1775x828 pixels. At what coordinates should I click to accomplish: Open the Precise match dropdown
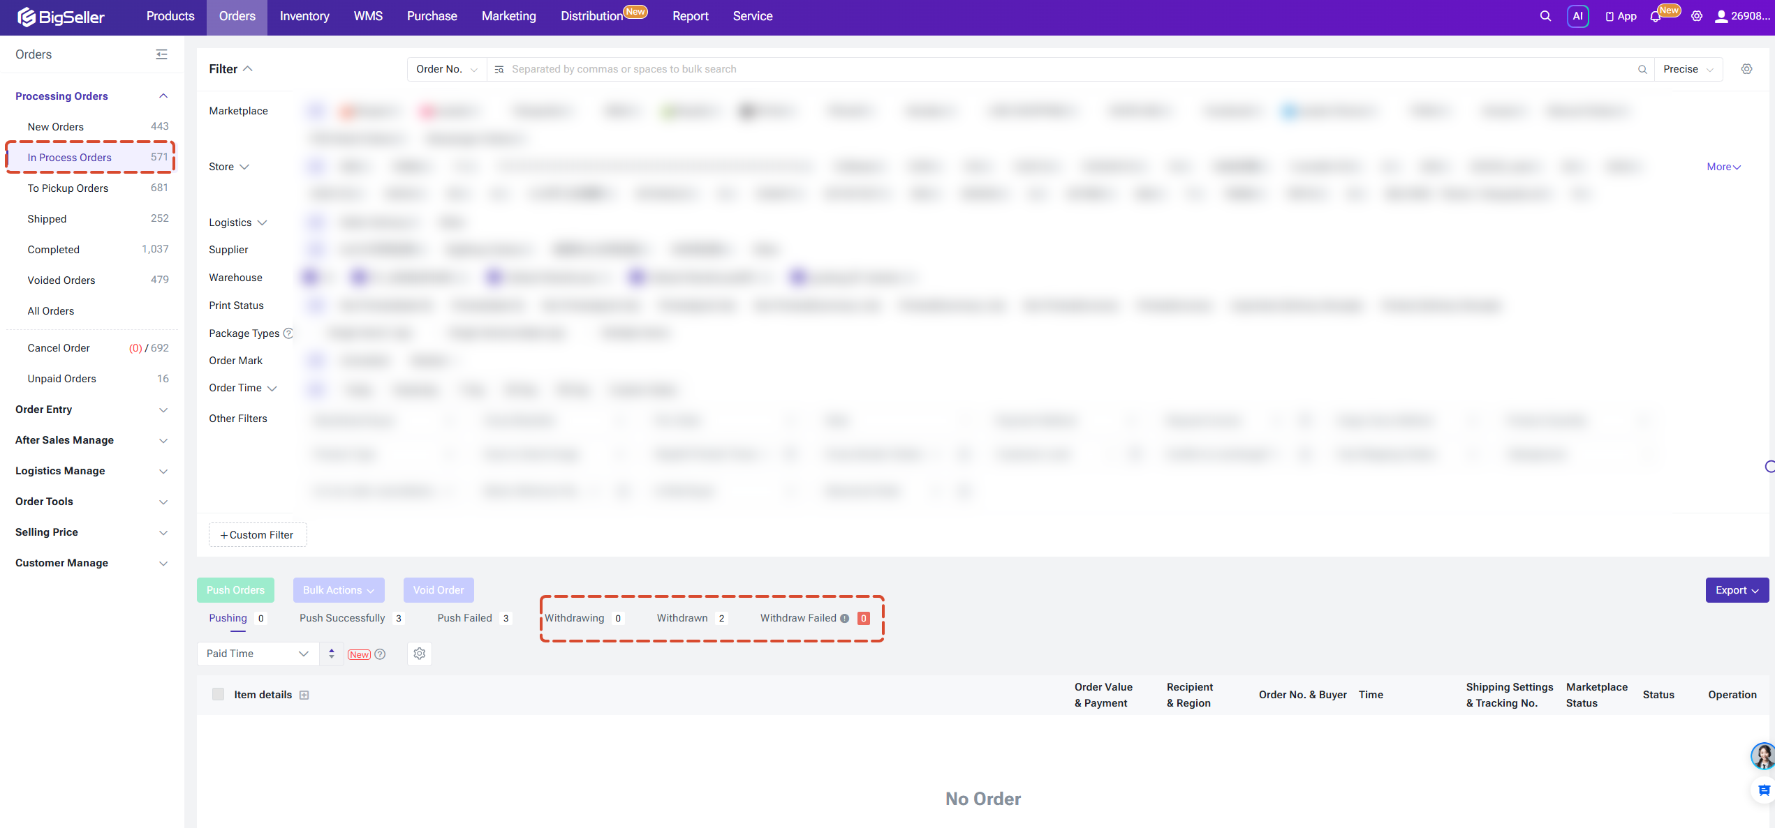click(1688, 69)
